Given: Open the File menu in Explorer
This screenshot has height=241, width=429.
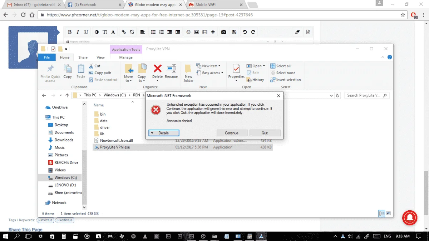Looking at the screenshot, I should pyautogui.click(x=47, y=57).
